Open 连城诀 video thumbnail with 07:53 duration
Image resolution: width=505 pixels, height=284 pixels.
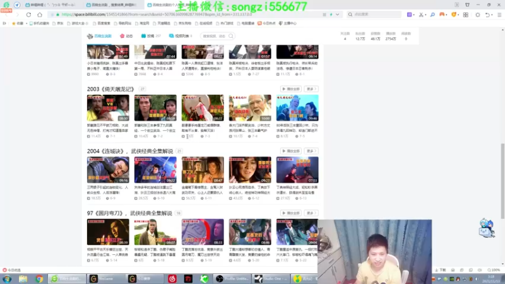click(297, 170)
